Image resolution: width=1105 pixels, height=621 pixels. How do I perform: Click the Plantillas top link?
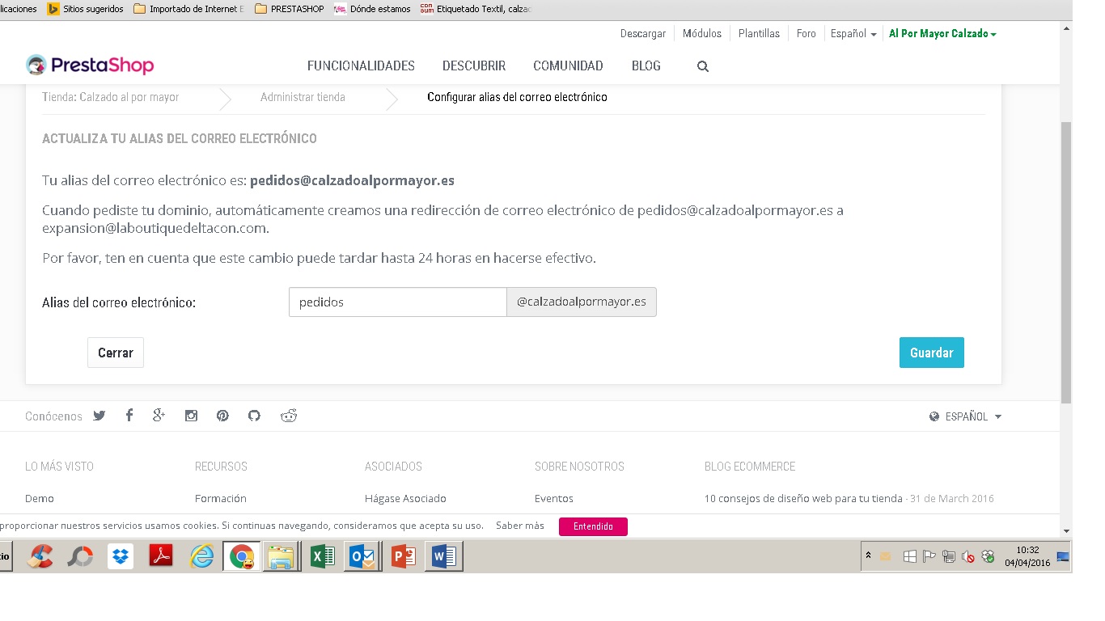coord(759,34)
